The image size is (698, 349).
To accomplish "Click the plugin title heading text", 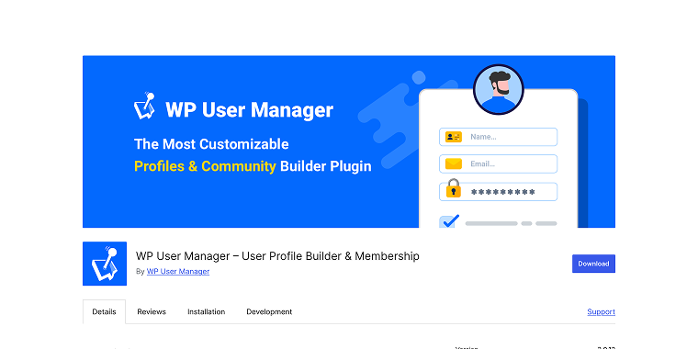I will tap(277, 256).
